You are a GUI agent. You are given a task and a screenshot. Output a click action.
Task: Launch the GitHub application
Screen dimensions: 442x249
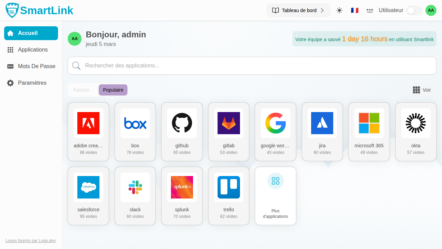[182, 131]
